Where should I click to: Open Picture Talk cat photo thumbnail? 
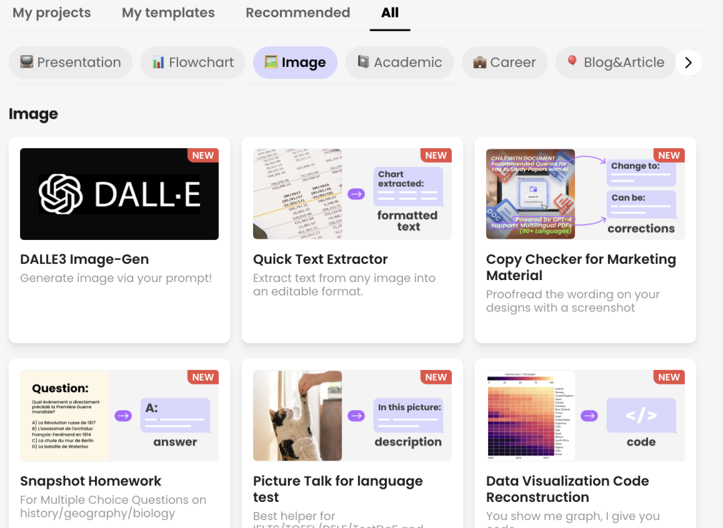tap(297, 415)
